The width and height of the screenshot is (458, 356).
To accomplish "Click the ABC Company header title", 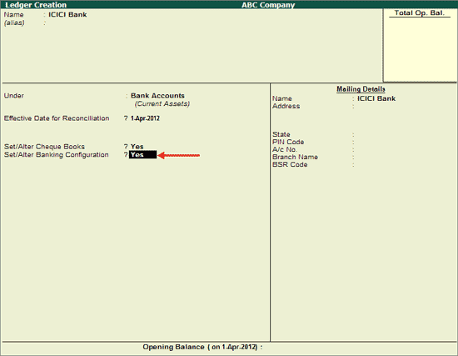I will (268, 5).
